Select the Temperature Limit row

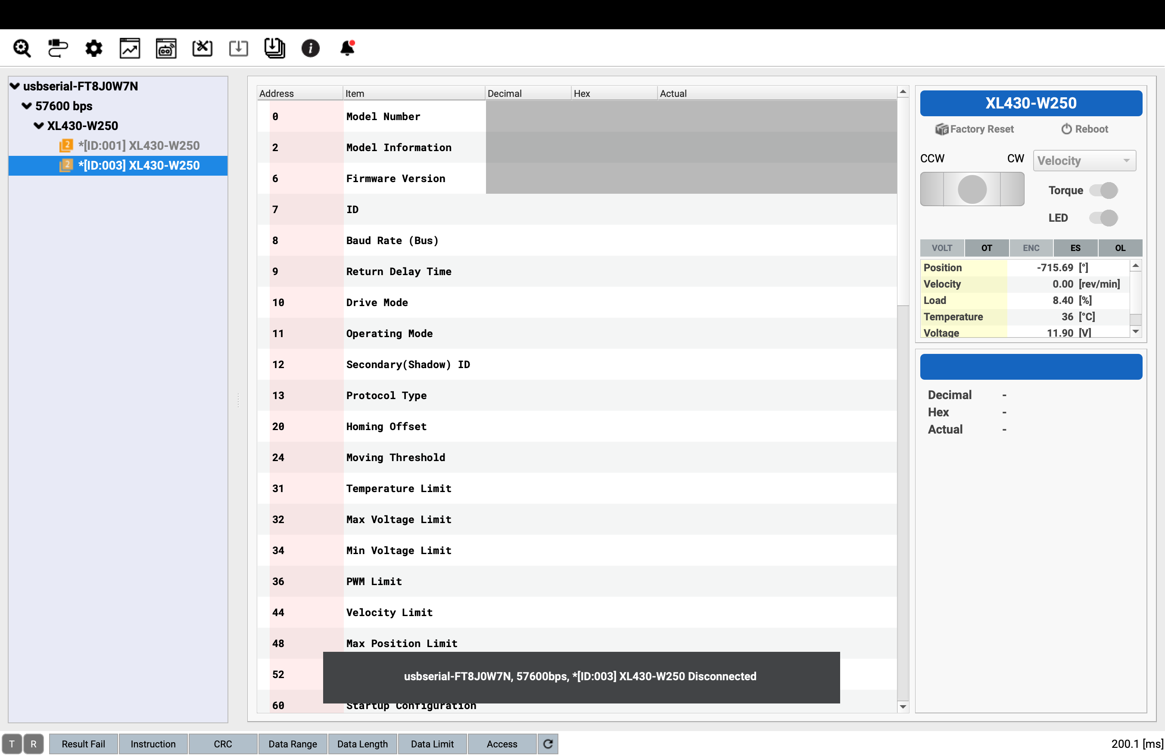pyautogui.click(x=577, y=489)
